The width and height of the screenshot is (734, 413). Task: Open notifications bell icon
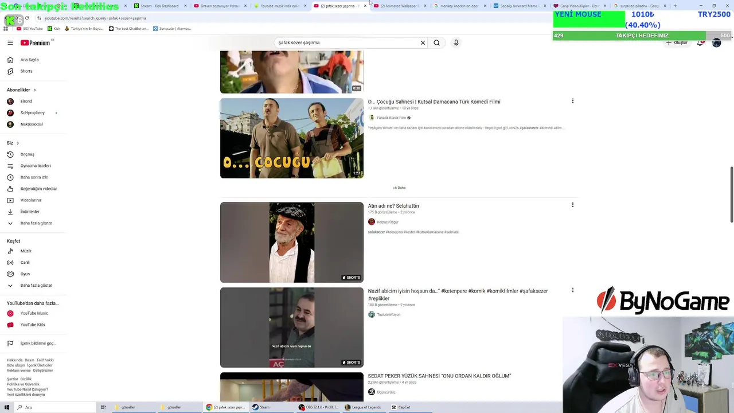700,42
